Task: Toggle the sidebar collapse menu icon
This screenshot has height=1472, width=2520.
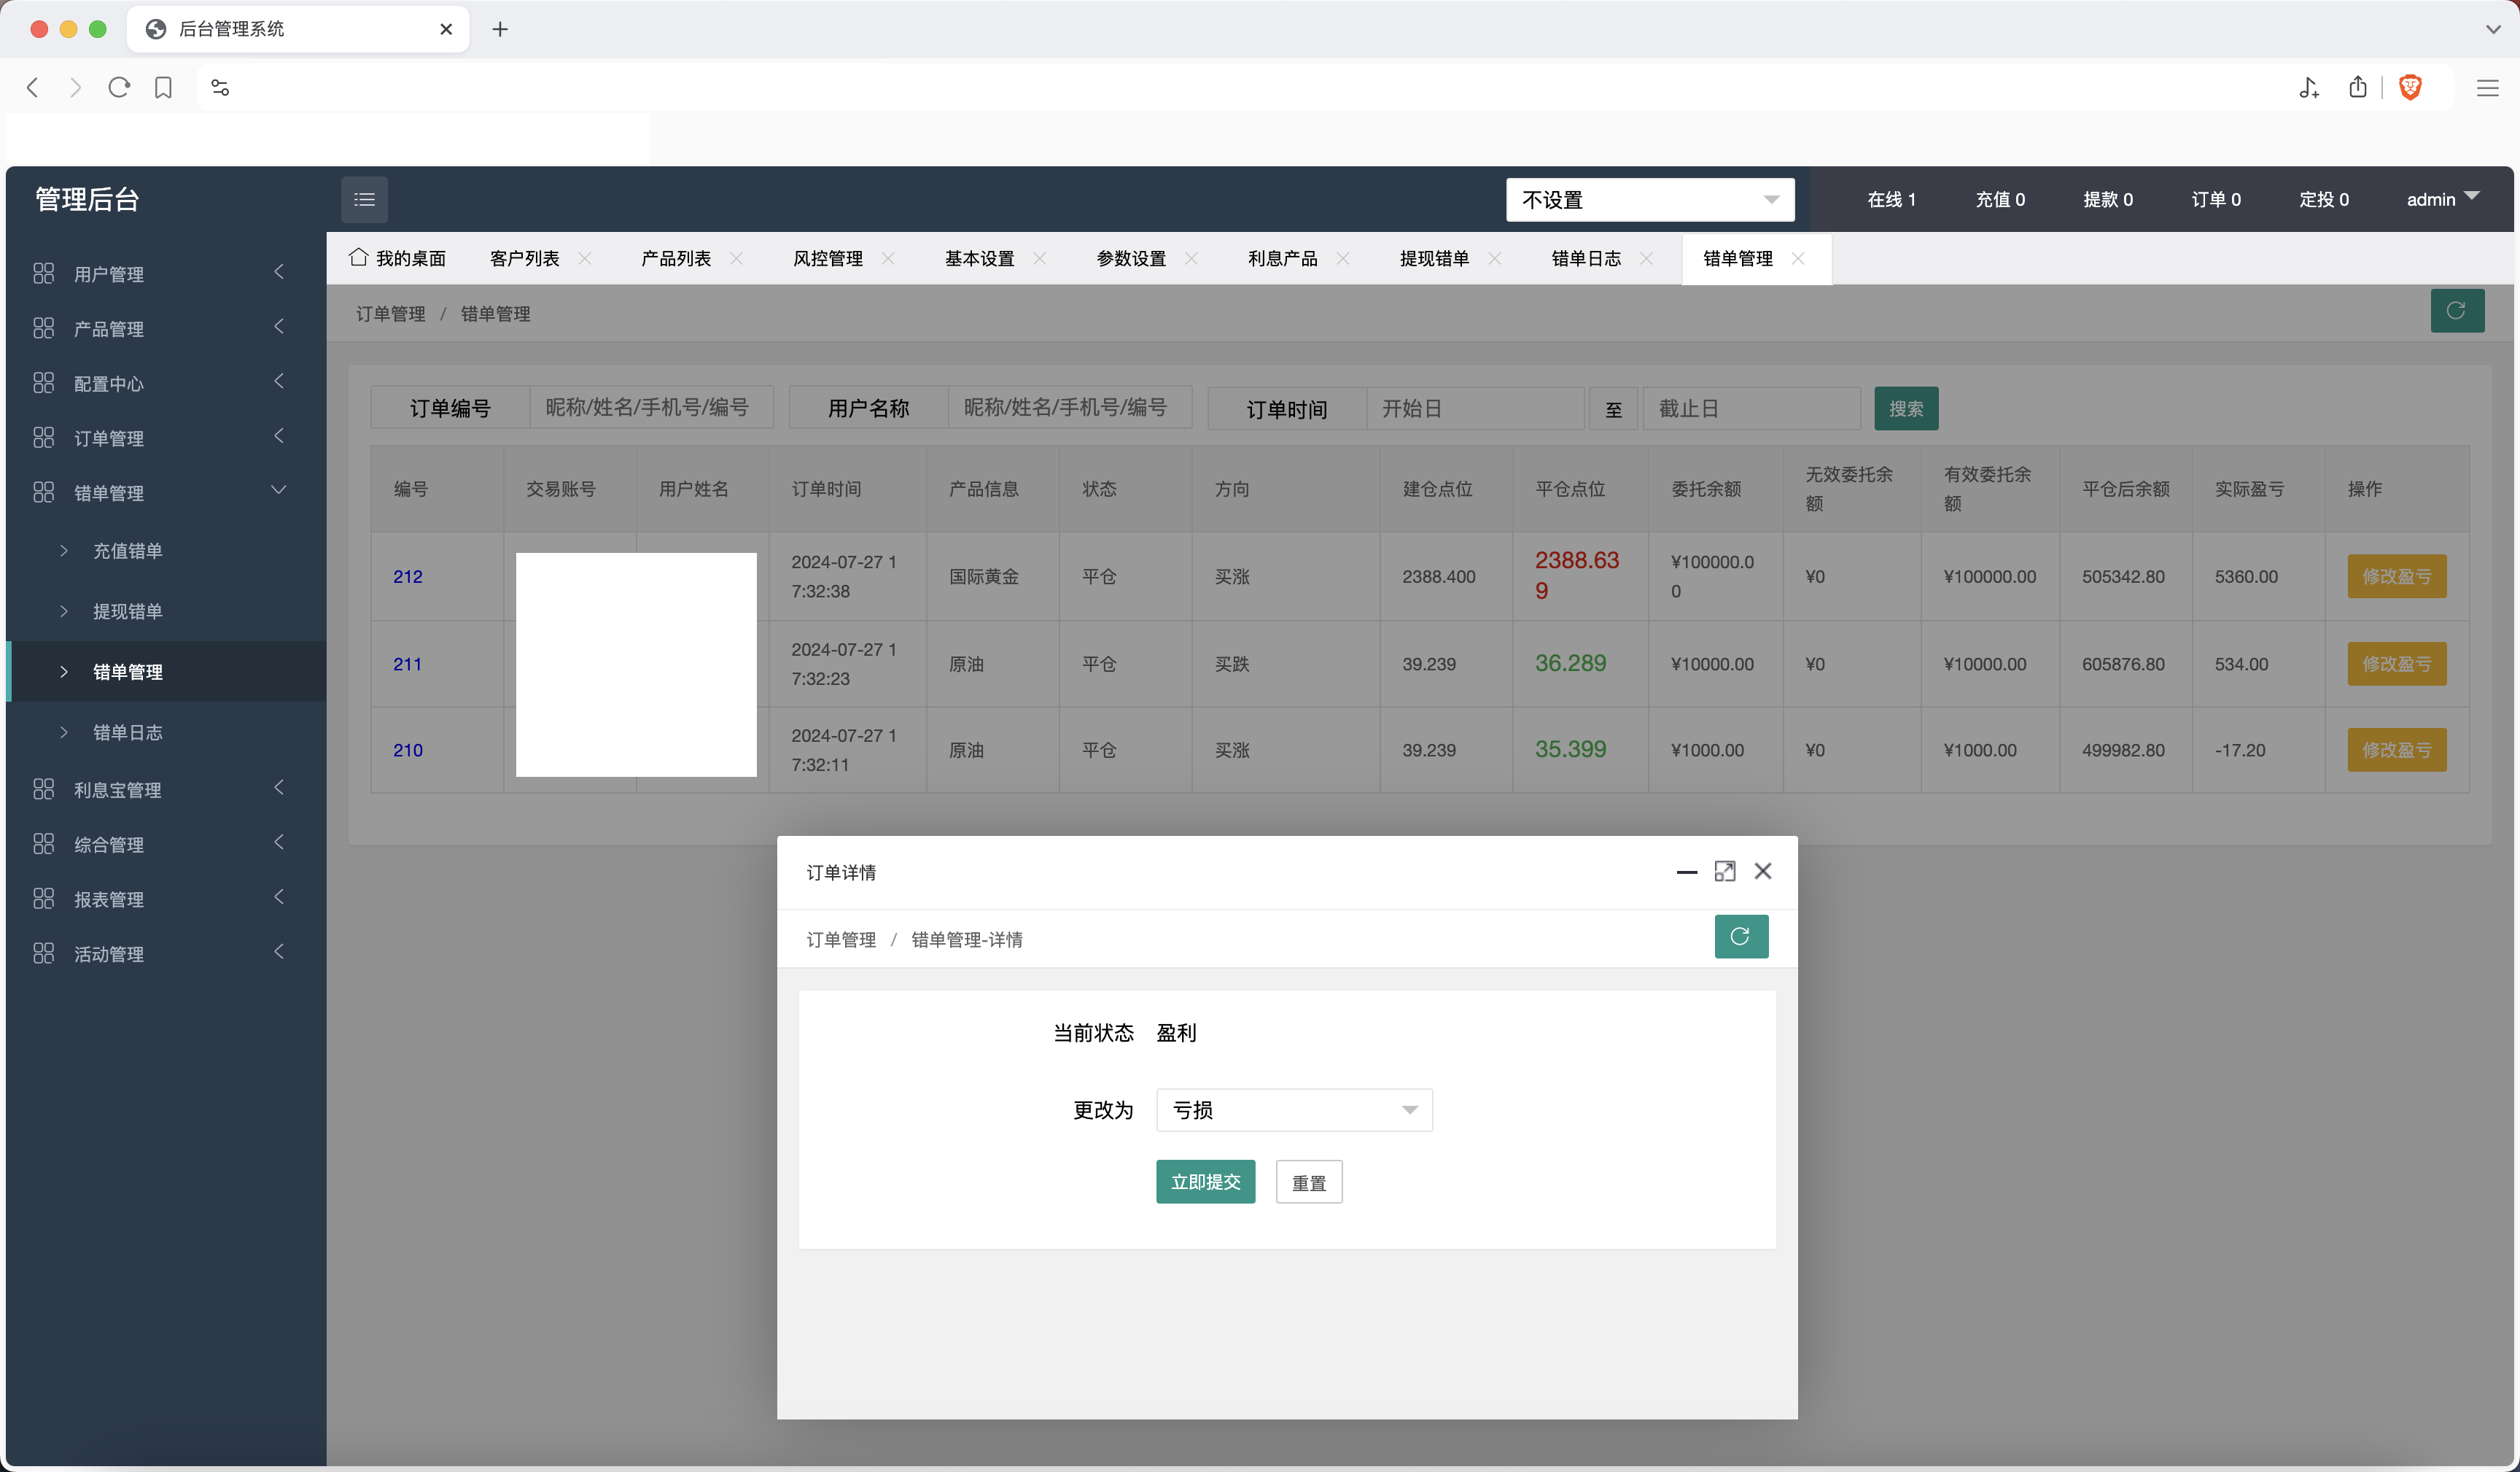Action: [364, 199]
